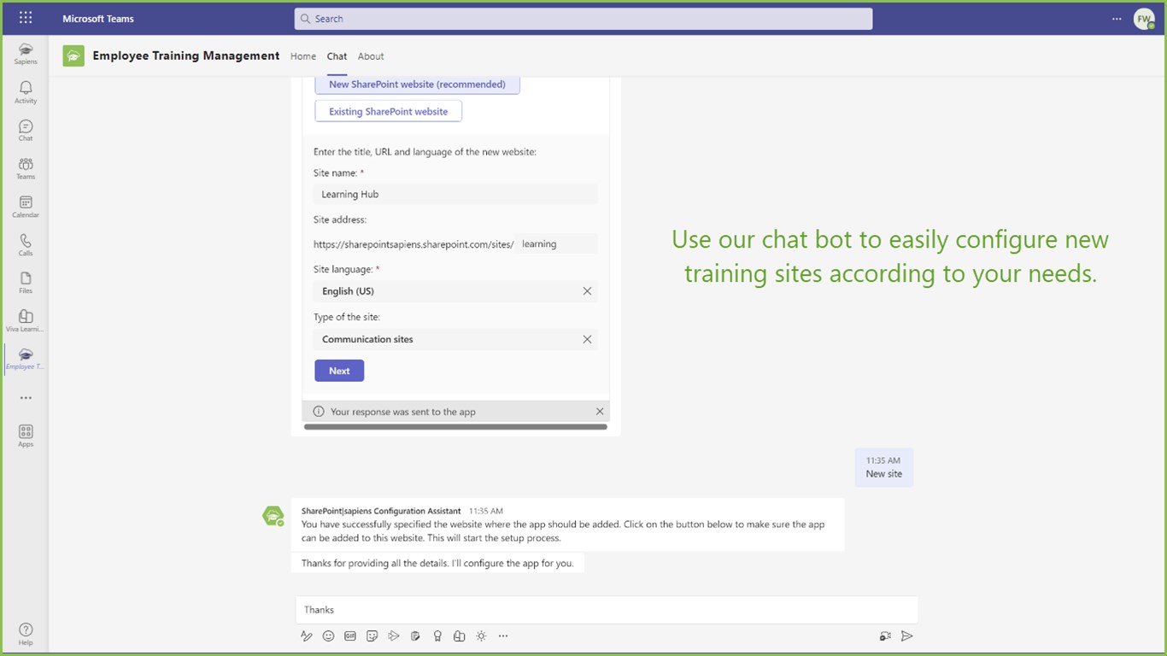Select Employee Training app in rail
The width and height of the screenshot is (1167, 656).
[26, 359]
